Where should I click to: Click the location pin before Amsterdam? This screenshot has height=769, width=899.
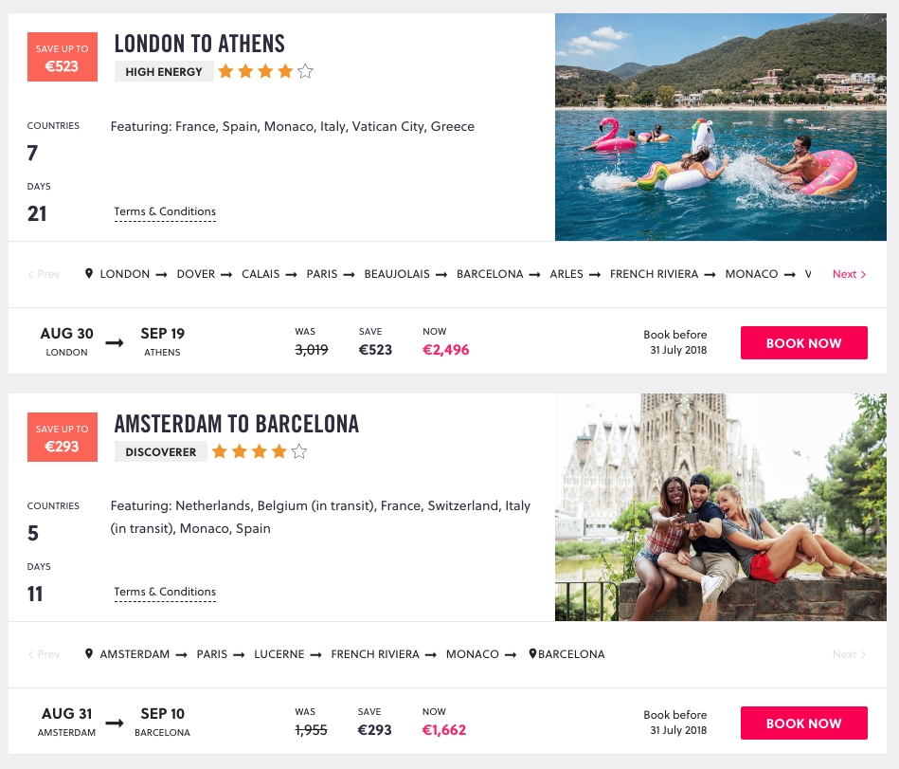pyautogui.click(x=89, y=654)
